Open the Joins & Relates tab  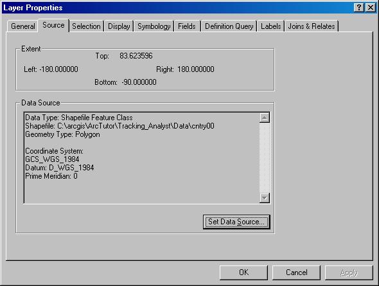pos(312,26)
